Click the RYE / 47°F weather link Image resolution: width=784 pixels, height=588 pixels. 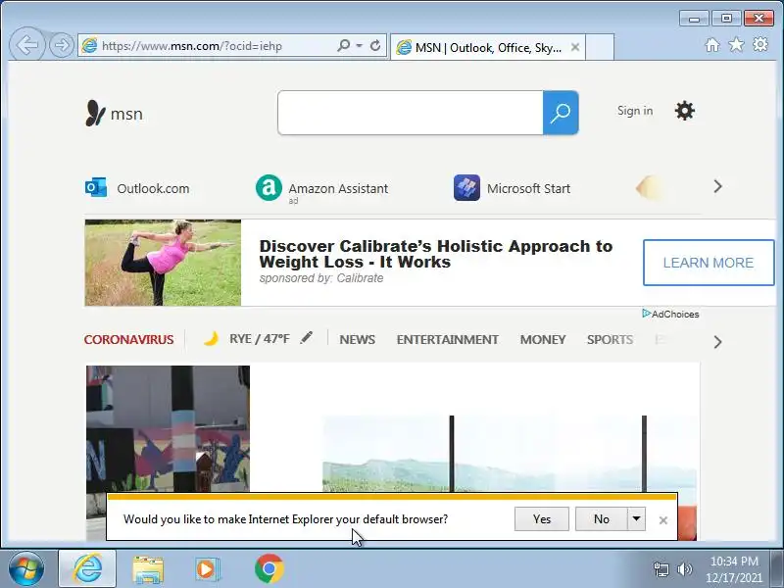(260, 338)
